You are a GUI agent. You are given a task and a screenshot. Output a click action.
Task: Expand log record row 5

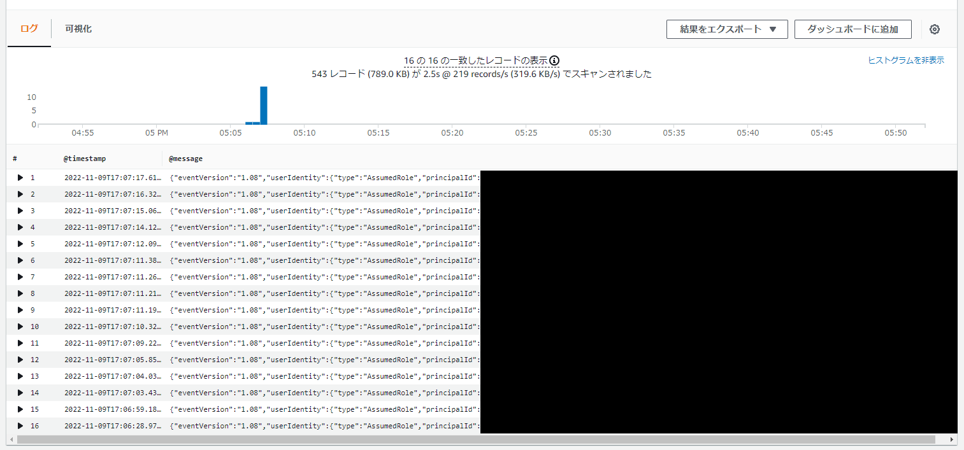pos(20,244)
